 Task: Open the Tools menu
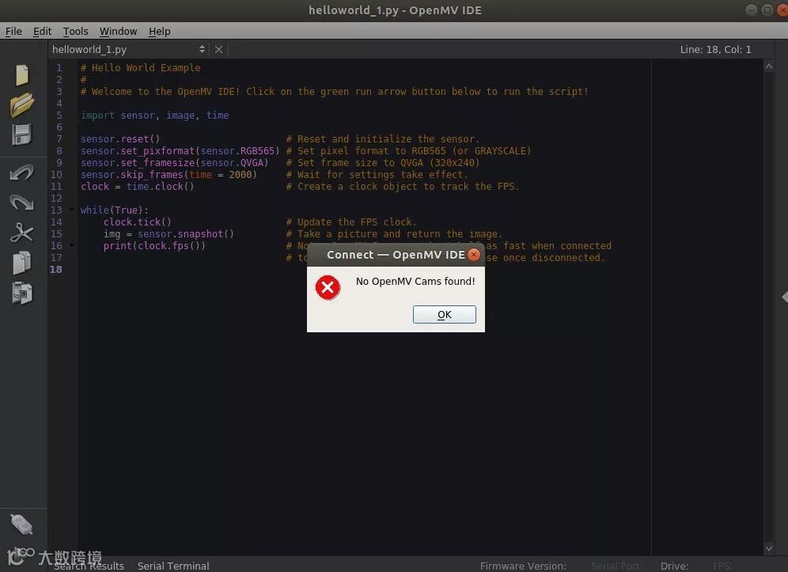click(x=75, y=31)
